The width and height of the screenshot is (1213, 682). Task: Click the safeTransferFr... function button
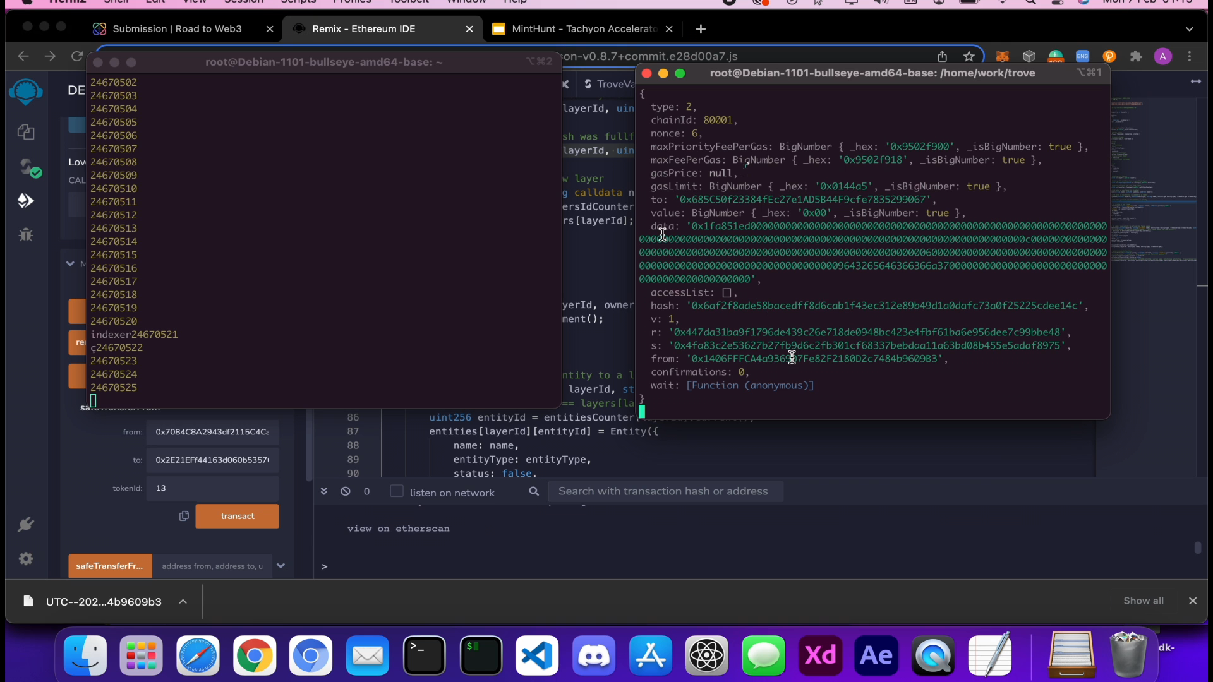point(110,566)
